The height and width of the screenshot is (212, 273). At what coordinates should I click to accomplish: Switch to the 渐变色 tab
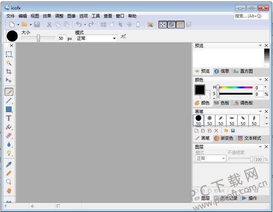224,138
